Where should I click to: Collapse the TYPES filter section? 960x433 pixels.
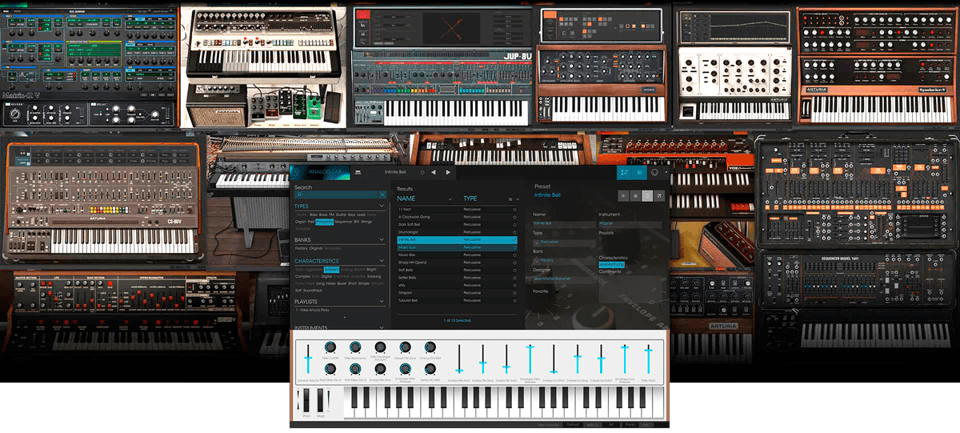tap(382, 206)
